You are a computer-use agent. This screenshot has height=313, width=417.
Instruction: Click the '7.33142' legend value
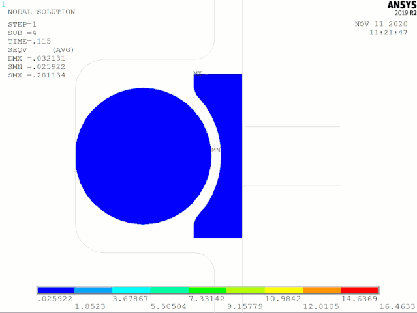[x=207, y=299]
